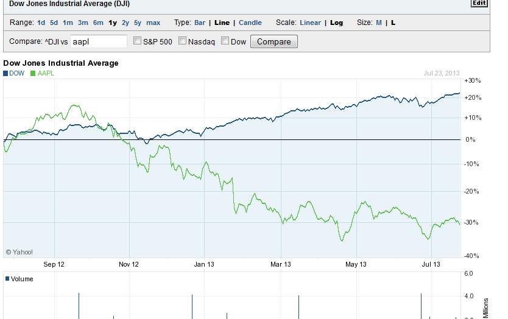The width and height of the screenshot is (508, 319).
Task: Set range to 5d
Action: tap(54, 23)
